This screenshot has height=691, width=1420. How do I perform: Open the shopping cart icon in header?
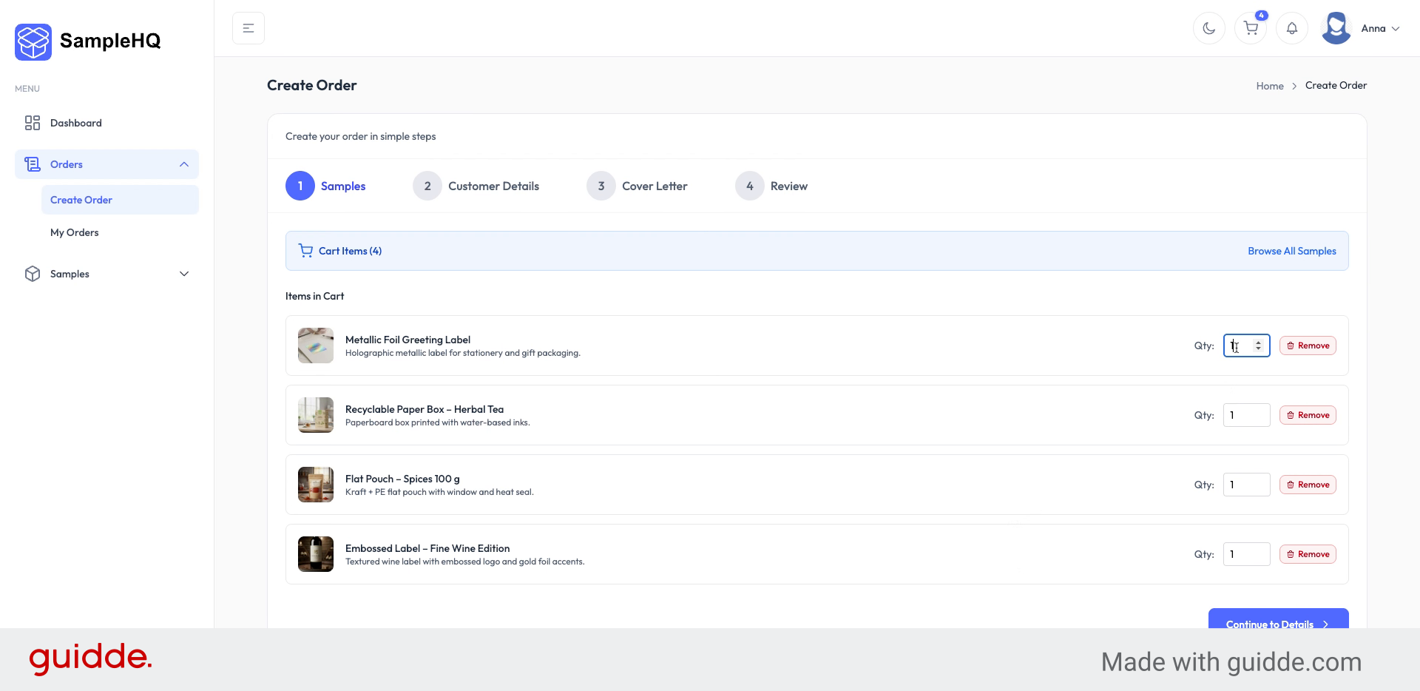click(1251, 28)
